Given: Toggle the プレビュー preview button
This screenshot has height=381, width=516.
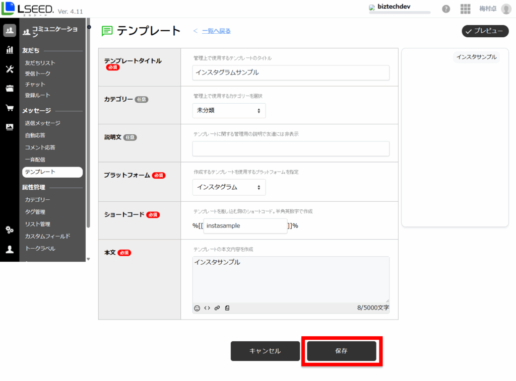Looking at the screenshot, I should click(485, 31).
